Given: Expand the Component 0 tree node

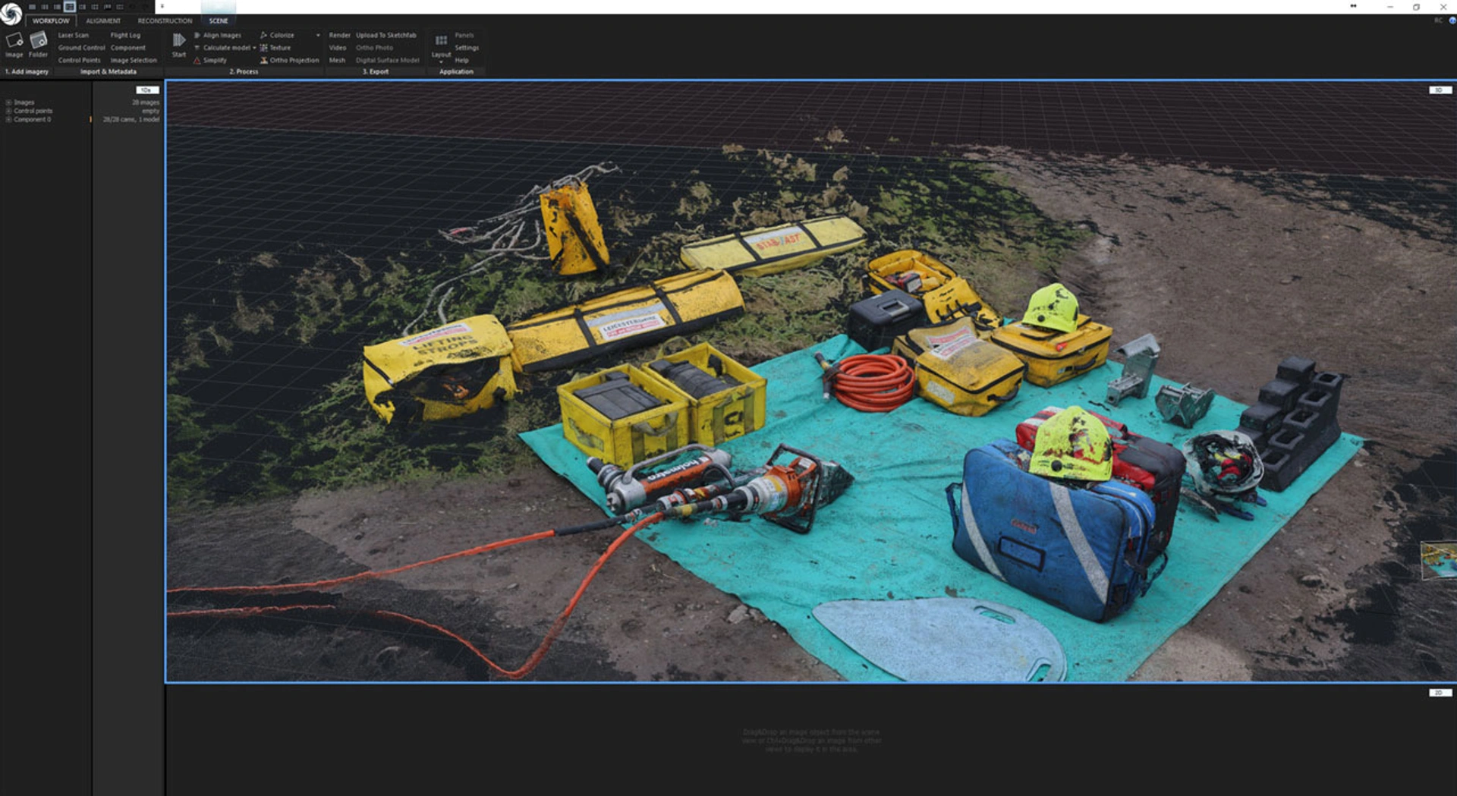Looking at the screenshot, I should [x=8, y=120].
